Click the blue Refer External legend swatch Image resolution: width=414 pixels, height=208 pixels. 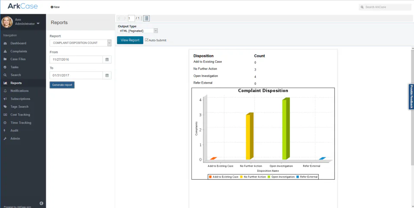click(298, 177)
